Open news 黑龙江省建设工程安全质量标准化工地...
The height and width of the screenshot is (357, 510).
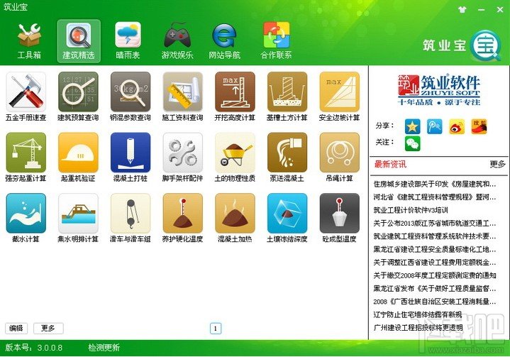435,249
